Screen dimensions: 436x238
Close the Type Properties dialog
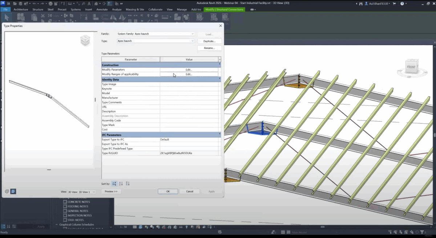tap(221, 26)
